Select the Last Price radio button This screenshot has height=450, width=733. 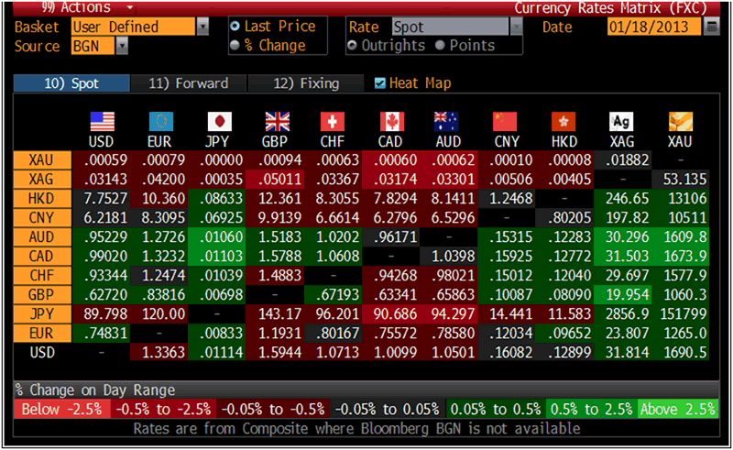[x=235, y=27]
